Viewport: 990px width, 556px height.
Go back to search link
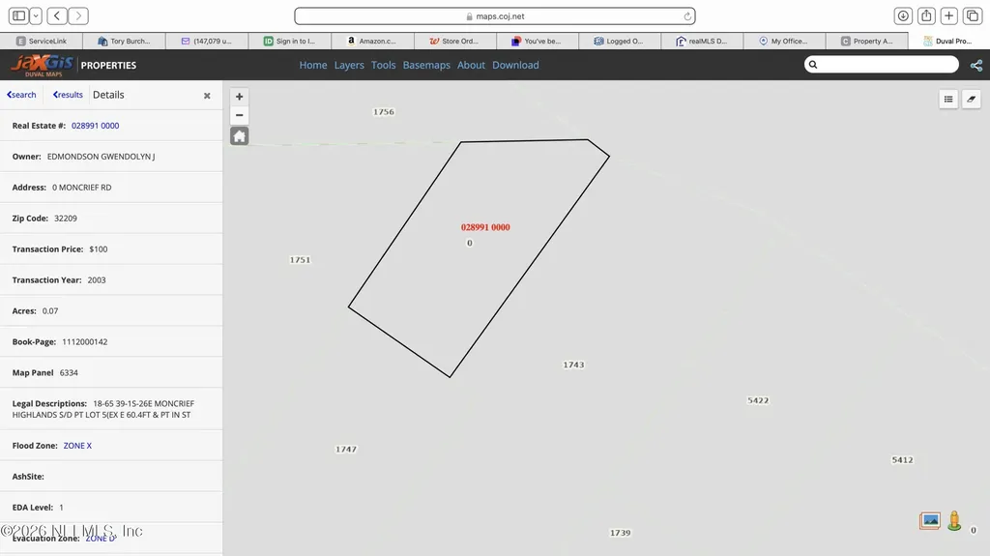[x=21, y=95]
